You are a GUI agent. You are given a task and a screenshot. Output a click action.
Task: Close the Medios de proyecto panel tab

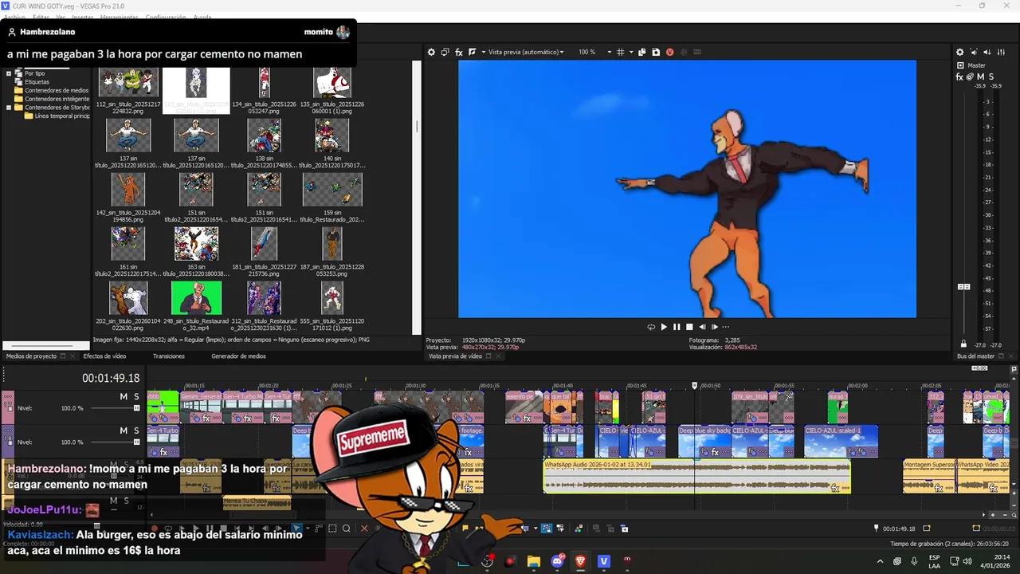(x=73, y=356)
